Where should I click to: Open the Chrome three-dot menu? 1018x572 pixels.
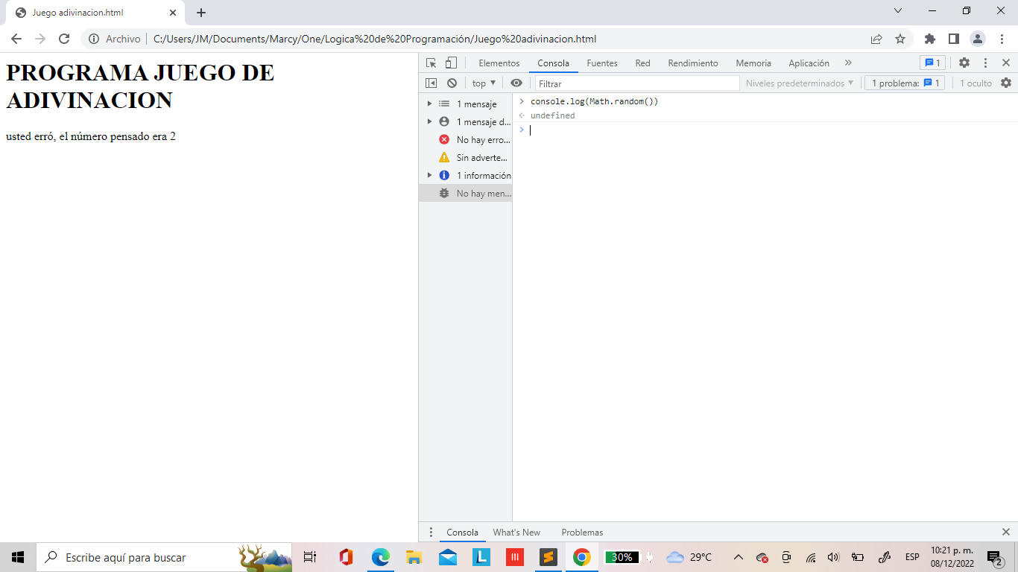coord(1002,39)
